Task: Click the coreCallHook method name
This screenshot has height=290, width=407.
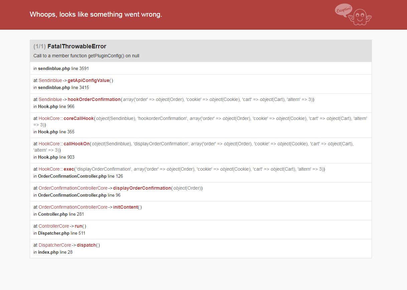Action: (79, 118)
